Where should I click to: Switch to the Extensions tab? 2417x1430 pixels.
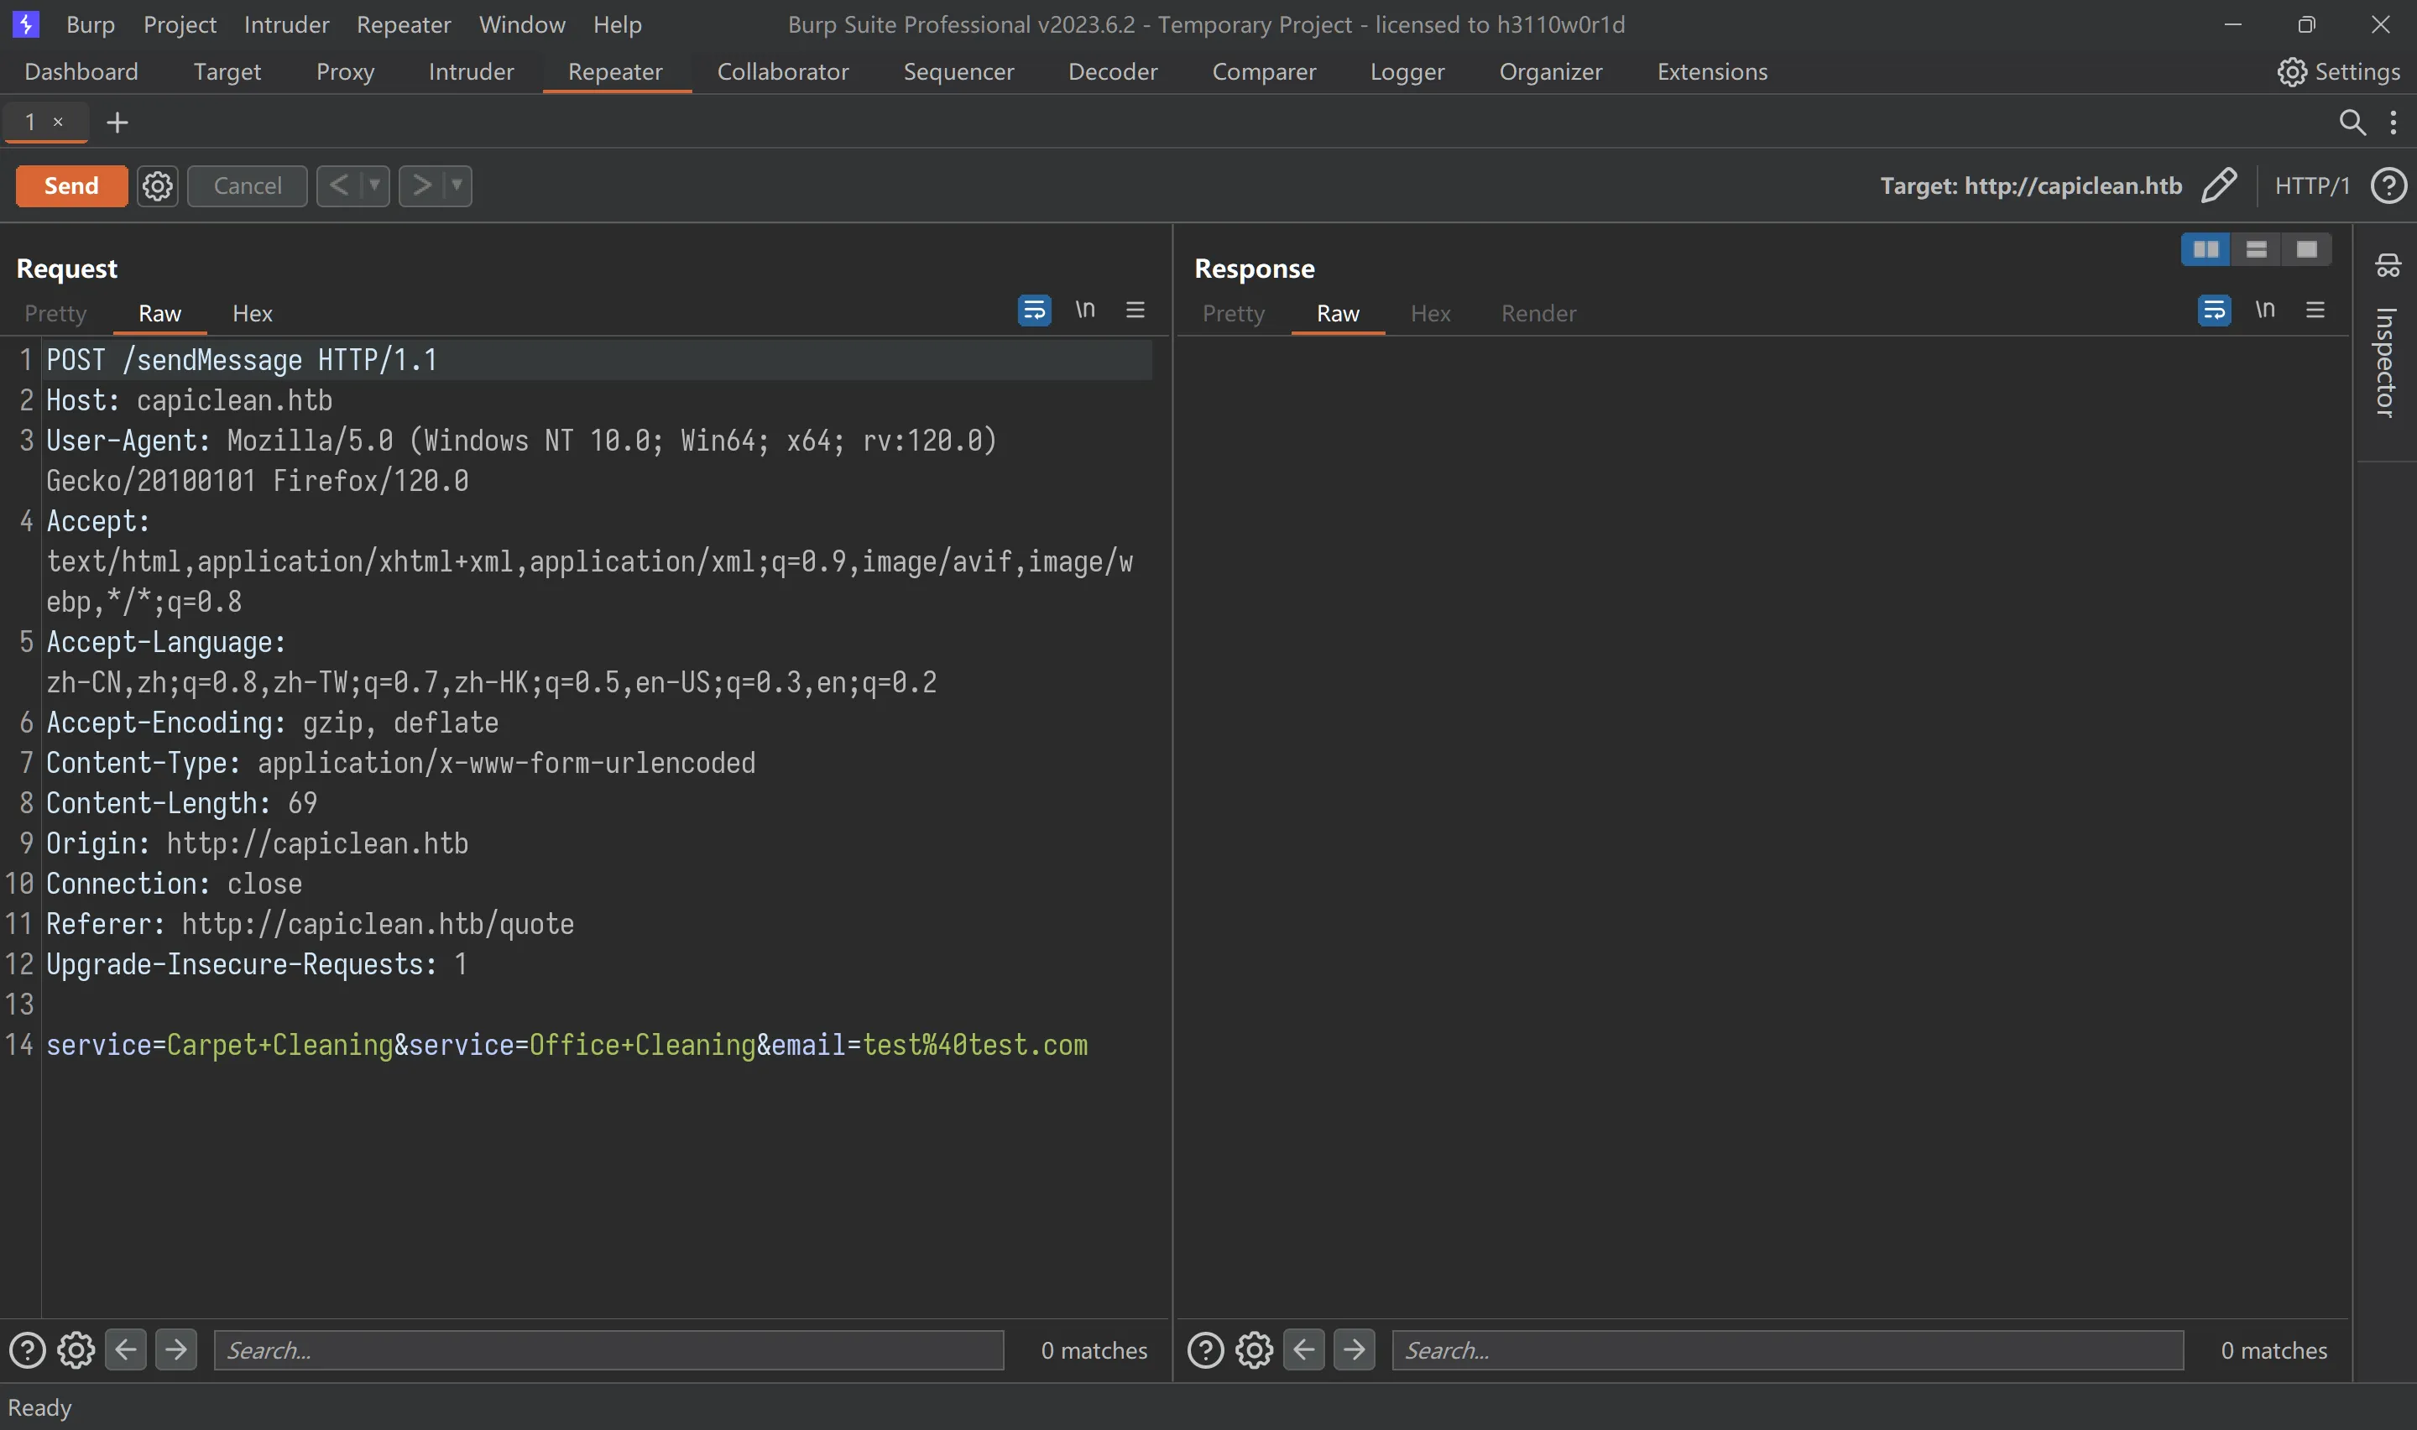[1712, 71]
